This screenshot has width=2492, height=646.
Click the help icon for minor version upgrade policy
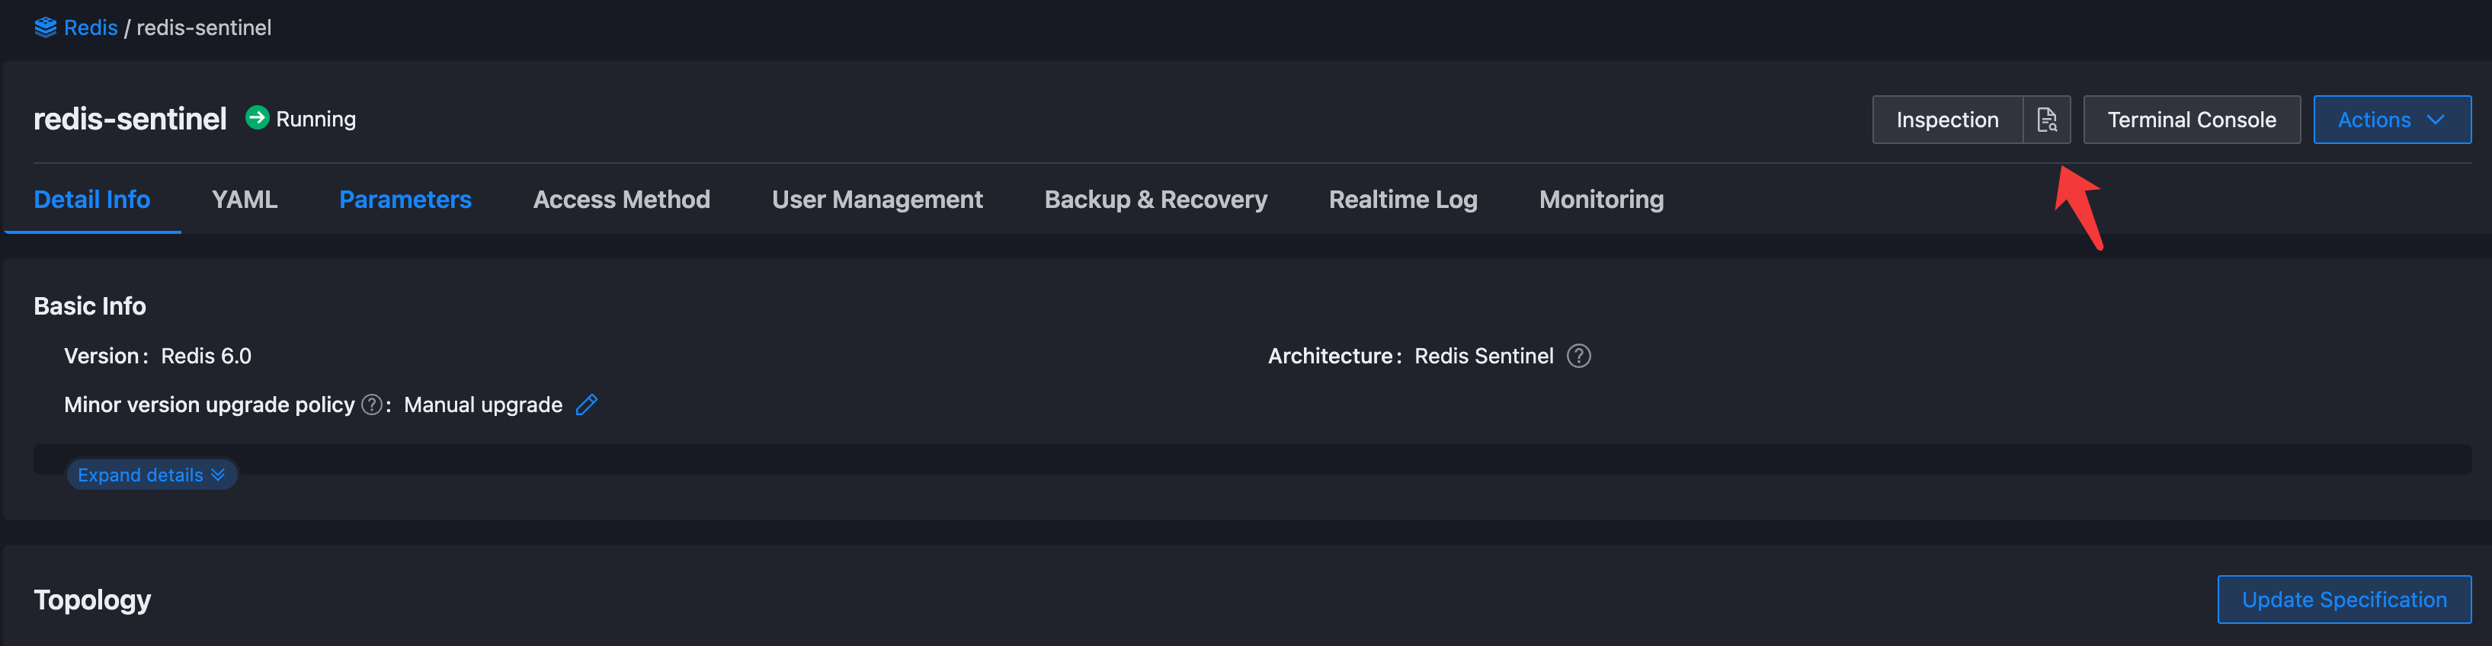370,405
